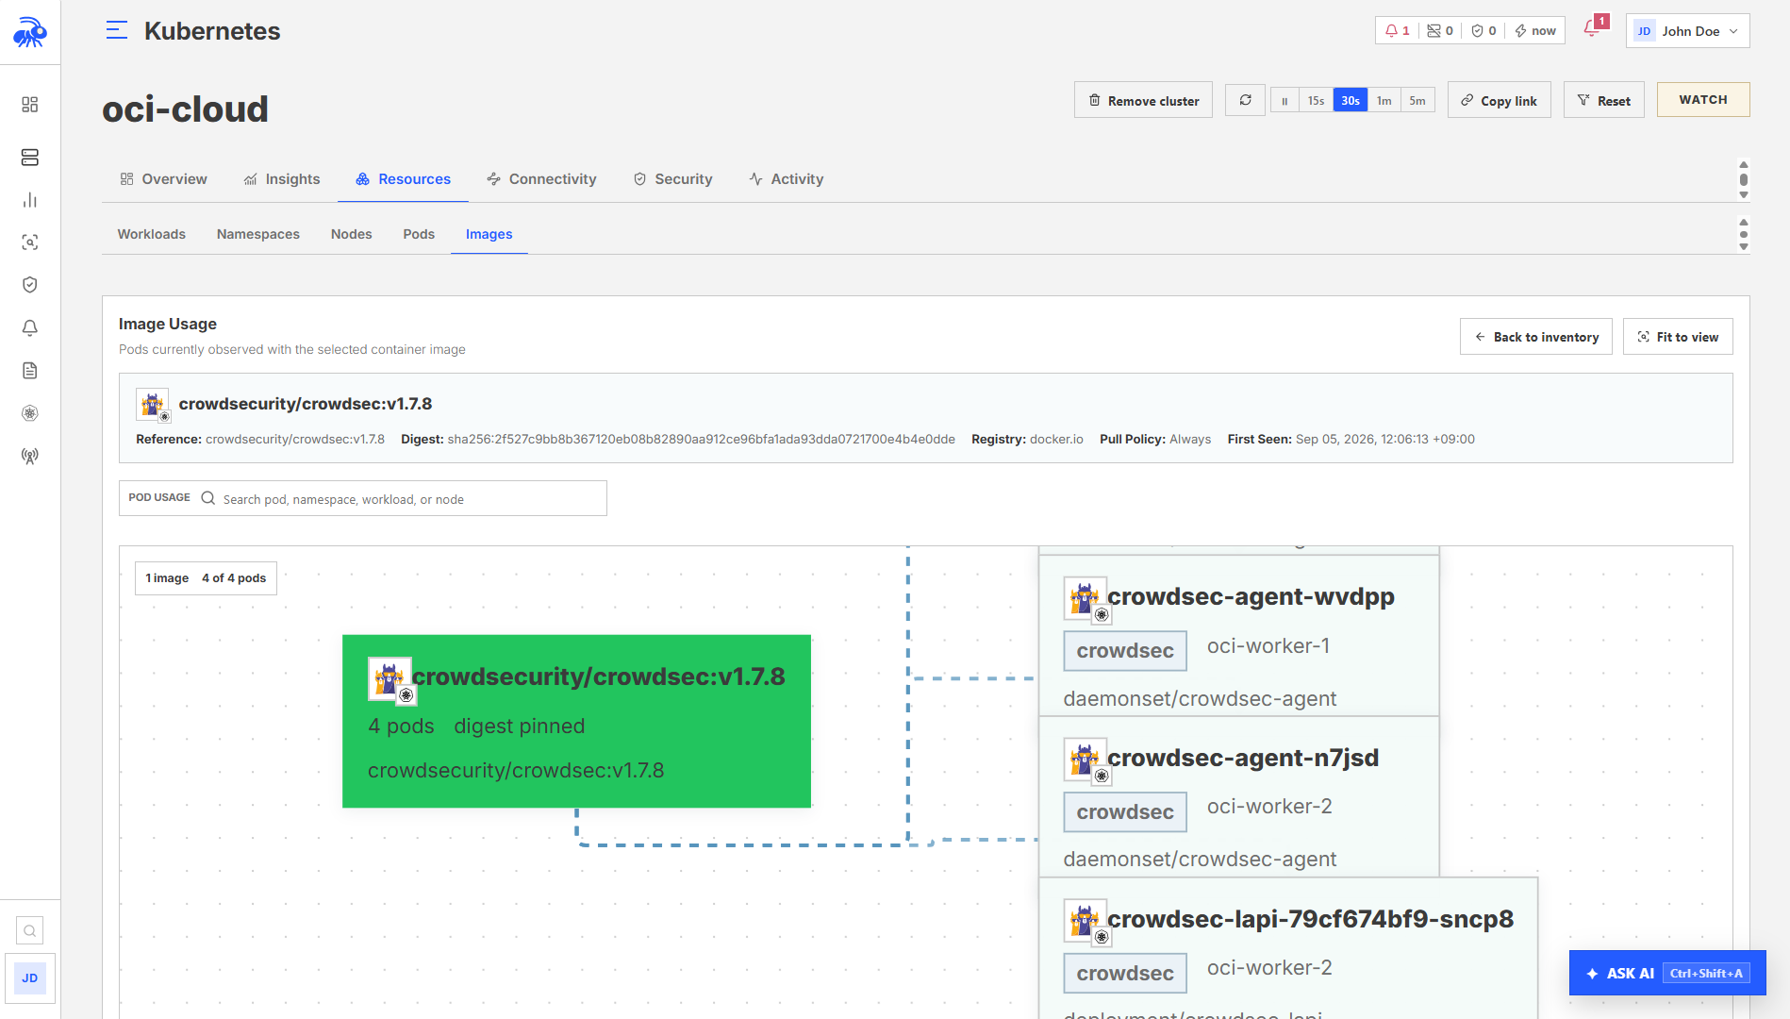Screen dimensions: 1790x1019
Task: Open the bell alerts icon in sidebar
Action: 30,327
